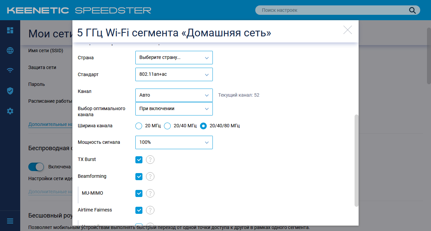Screen dimensions: 431x231
Task: Expand the sidebar hamburger menu
Action: (10, 221)
